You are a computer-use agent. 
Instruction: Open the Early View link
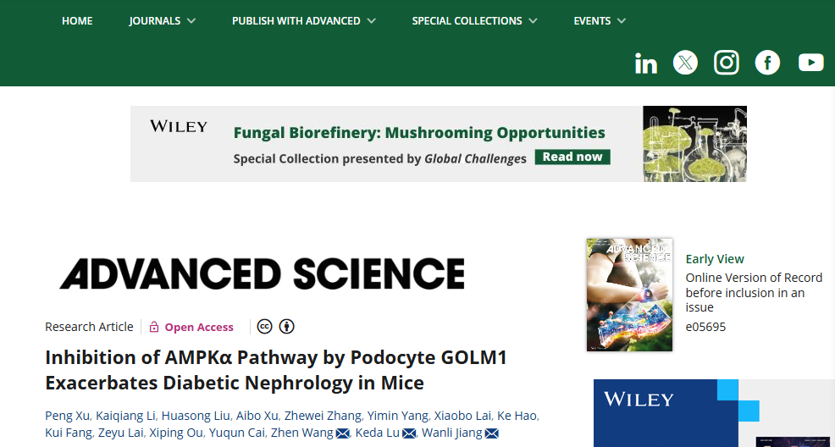[x=715, y=259]
